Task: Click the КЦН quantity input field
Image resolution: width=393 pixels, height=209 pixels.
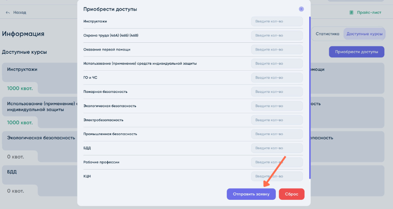Action: pyautogui.click(x=277, y=176)
